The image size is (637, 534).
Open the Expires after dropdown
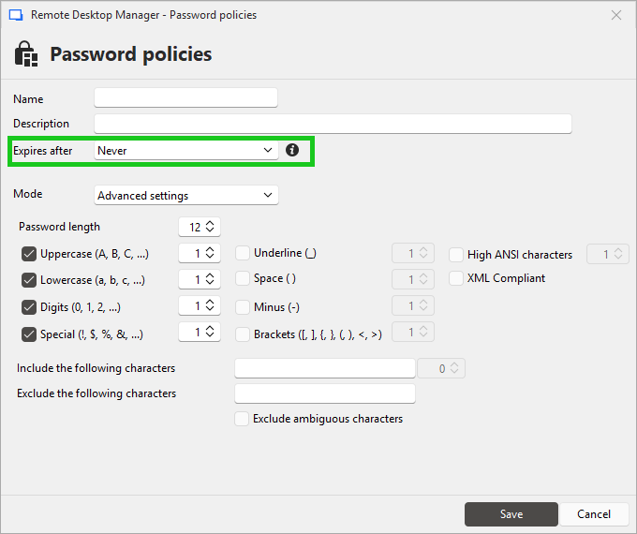tap(186, 150)
